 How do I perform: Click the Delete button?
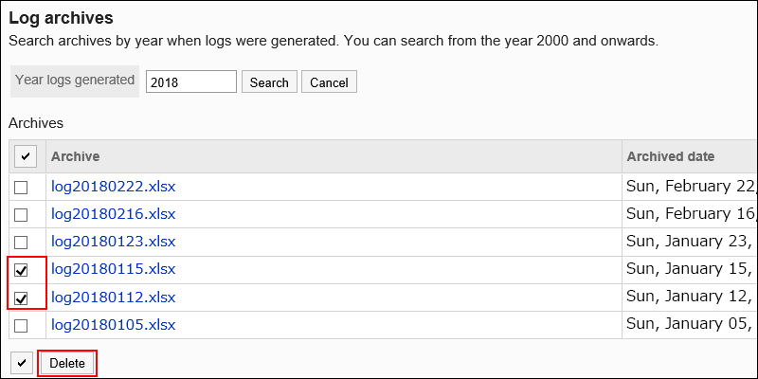67,363
